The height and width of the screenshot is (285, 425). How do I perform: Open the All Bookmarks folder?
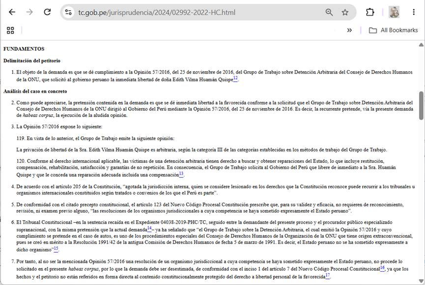tap(393, 30)
